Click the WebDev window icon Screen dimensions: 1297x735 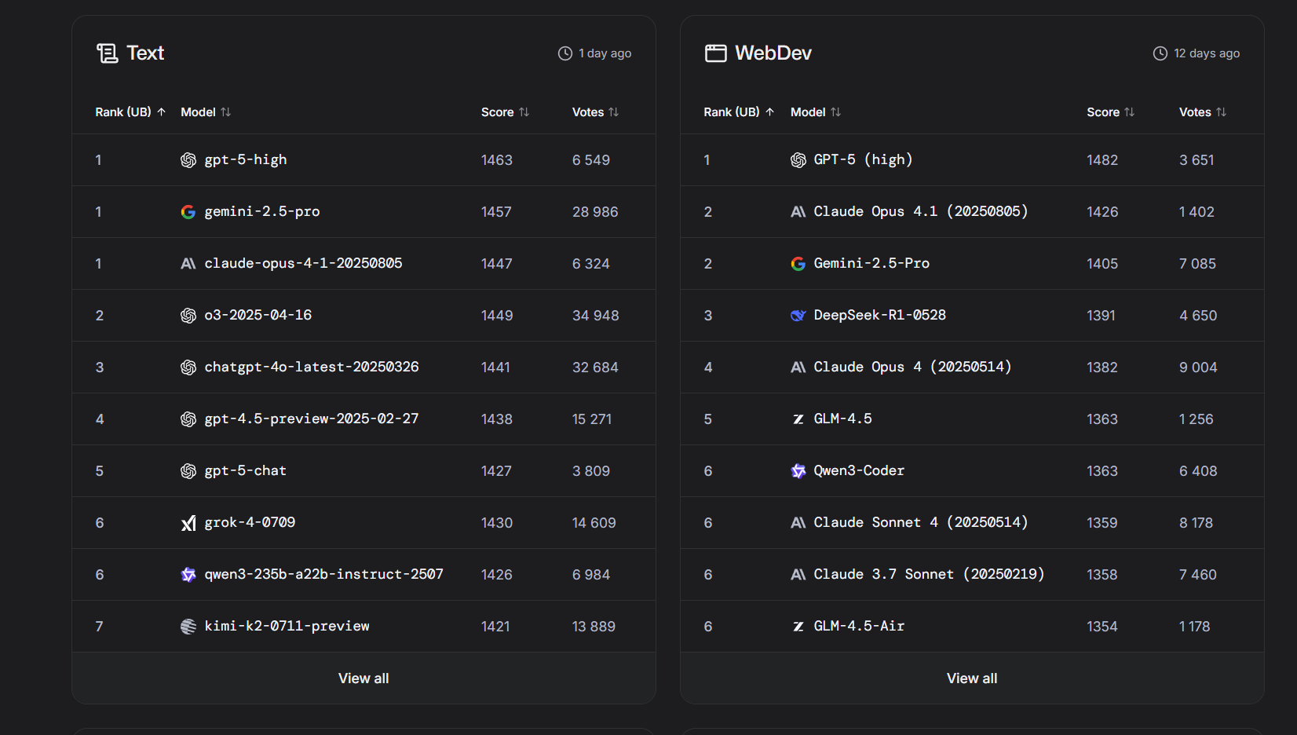(x=715, y=53)
